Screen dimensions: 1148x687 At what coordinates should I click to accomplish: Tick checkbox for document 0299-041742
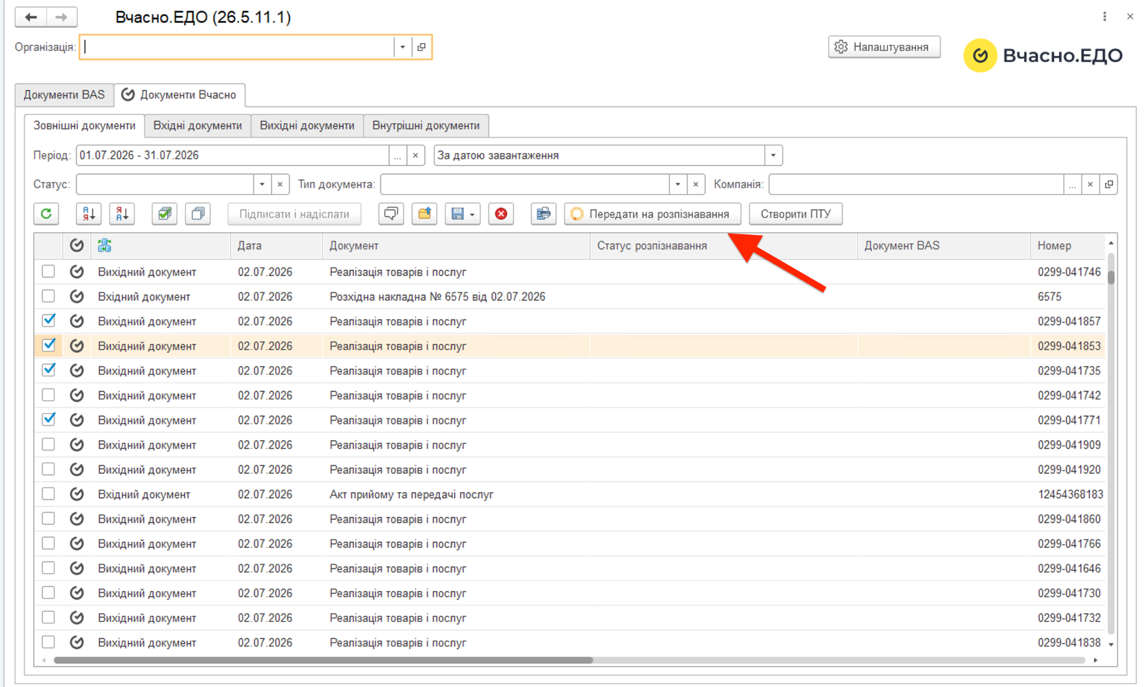tap(49, 395)
